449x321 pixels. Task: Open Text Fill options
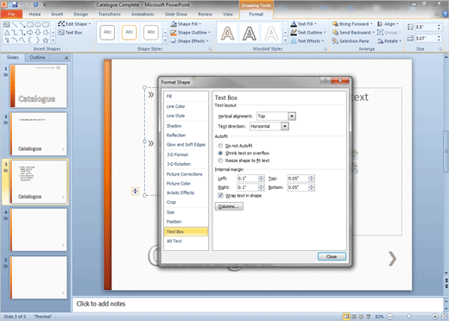point(304,24)
